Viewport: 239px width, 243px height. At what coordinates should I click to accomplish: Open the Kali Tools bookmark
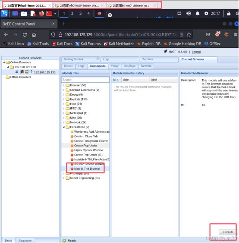click(x=38, y=44)
